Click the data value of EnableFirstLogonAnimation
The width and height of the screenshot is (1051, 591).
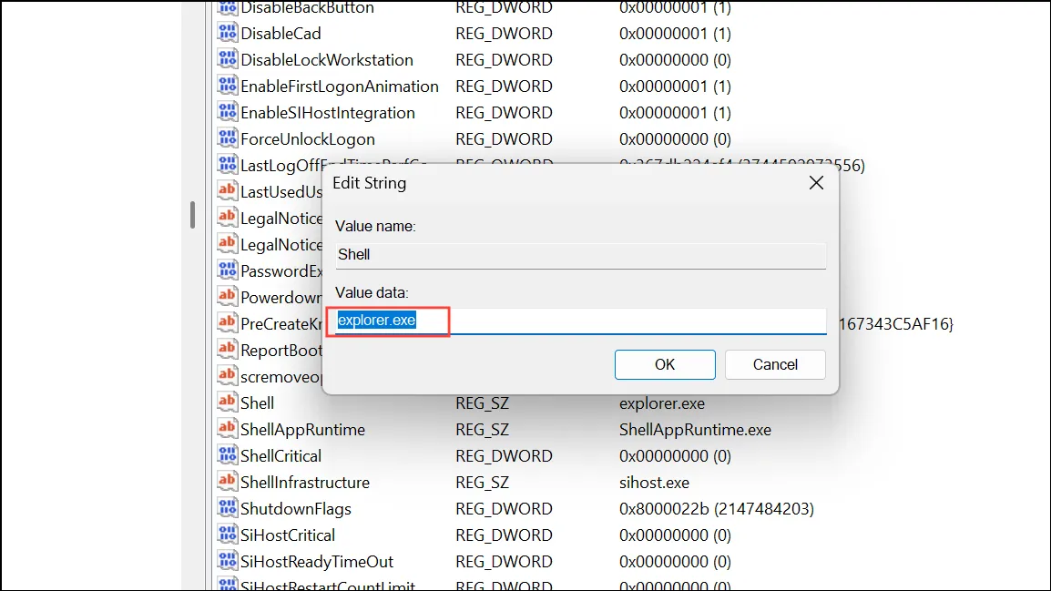point(675,87)
